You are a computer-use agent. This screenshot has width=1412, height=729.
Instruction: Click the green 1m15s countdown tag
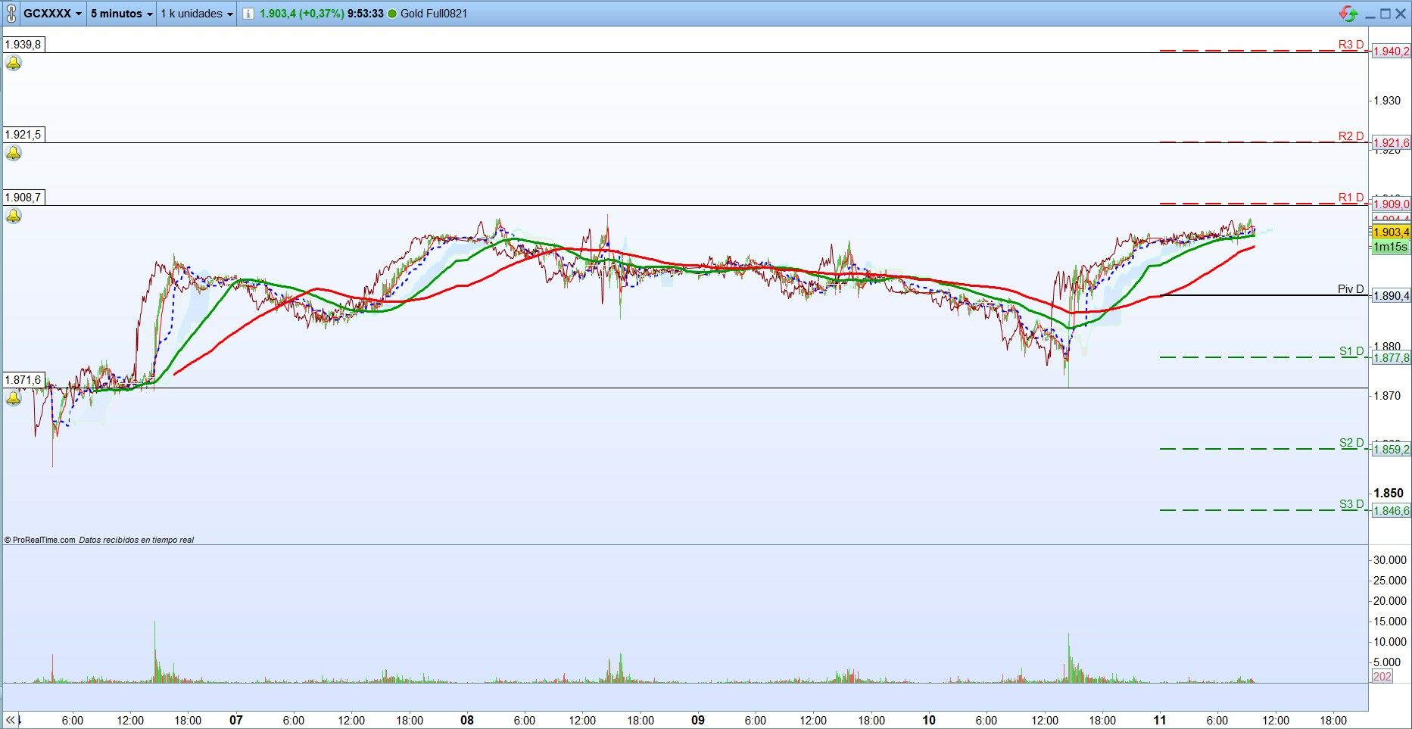pos(1392,247)
